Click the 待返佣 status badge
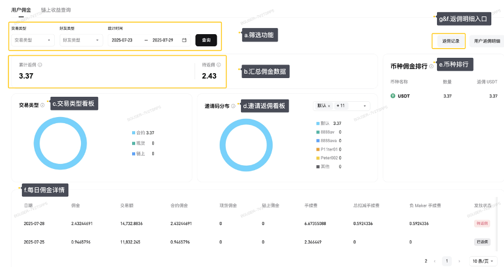Screen dimensions: 504x267 pyautogui.click(x=482, y=224)
